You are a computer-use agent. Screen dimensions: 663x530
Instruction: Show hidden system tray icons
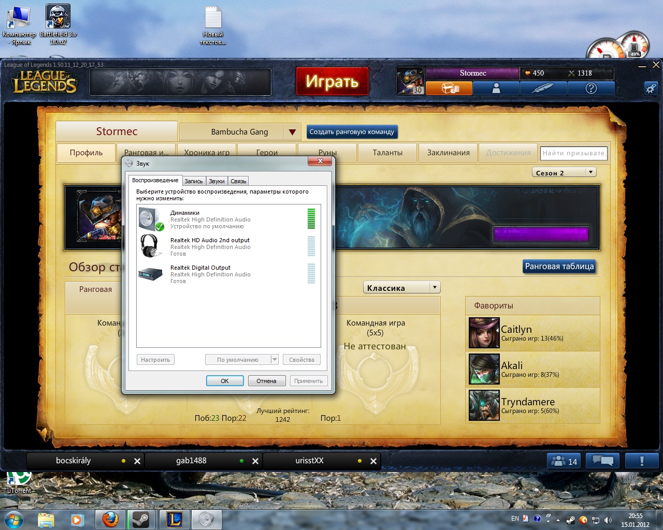tap(558, 520)
